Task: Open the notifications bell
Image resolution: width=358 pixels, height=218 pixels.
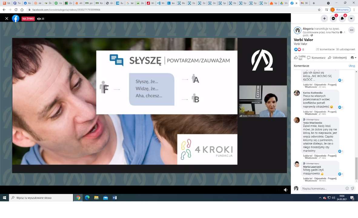Action: [x=342, y=18]
